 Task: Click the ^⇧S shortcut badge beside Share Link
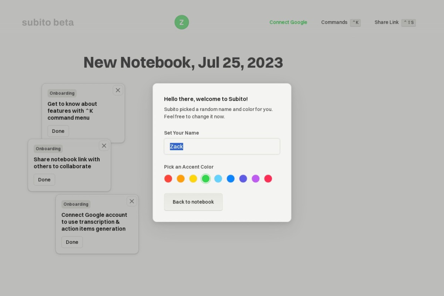click(x=408, y=23)
